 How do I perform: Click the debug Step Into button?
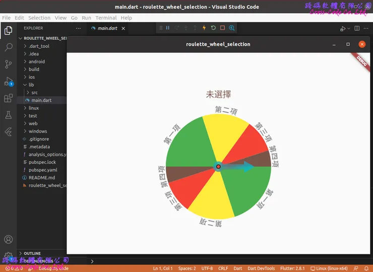[x=186, y=28]
